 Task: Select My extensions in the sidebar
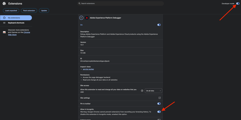click(16, 18)
